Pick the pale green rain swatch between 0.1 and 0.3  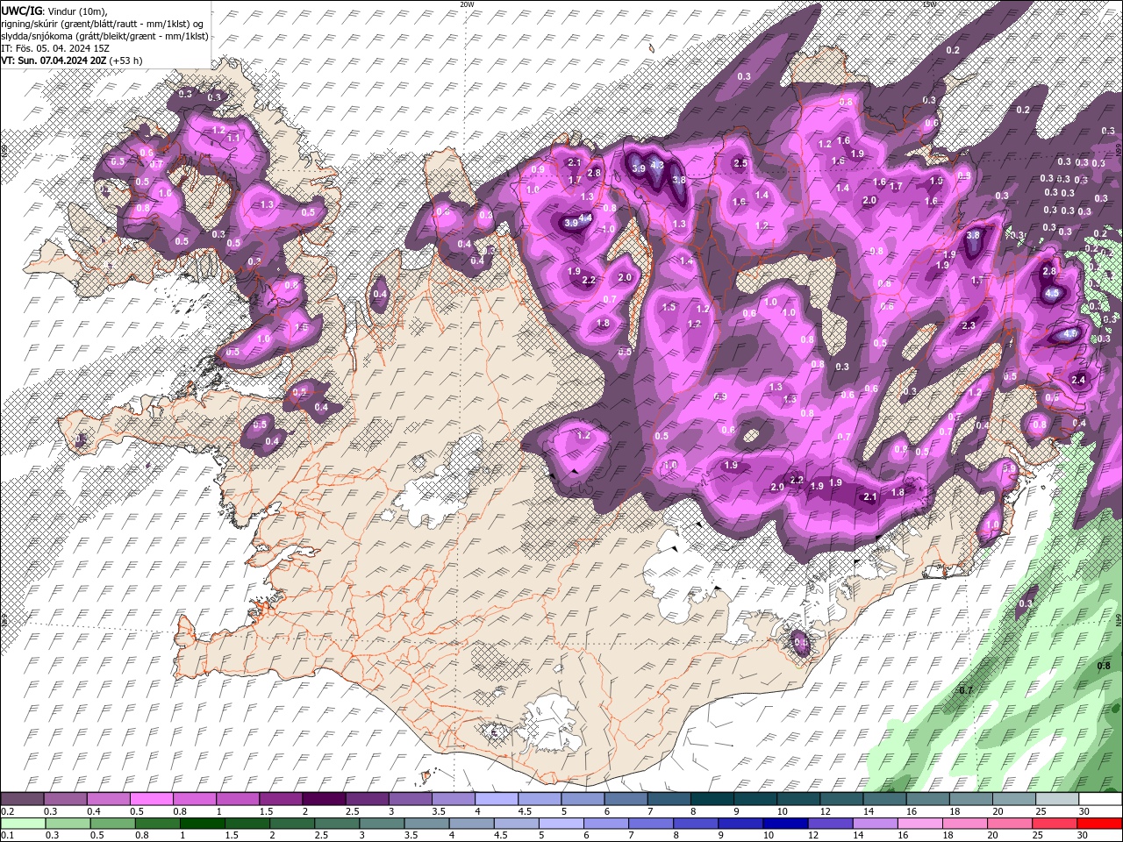[x=22, y=824]
